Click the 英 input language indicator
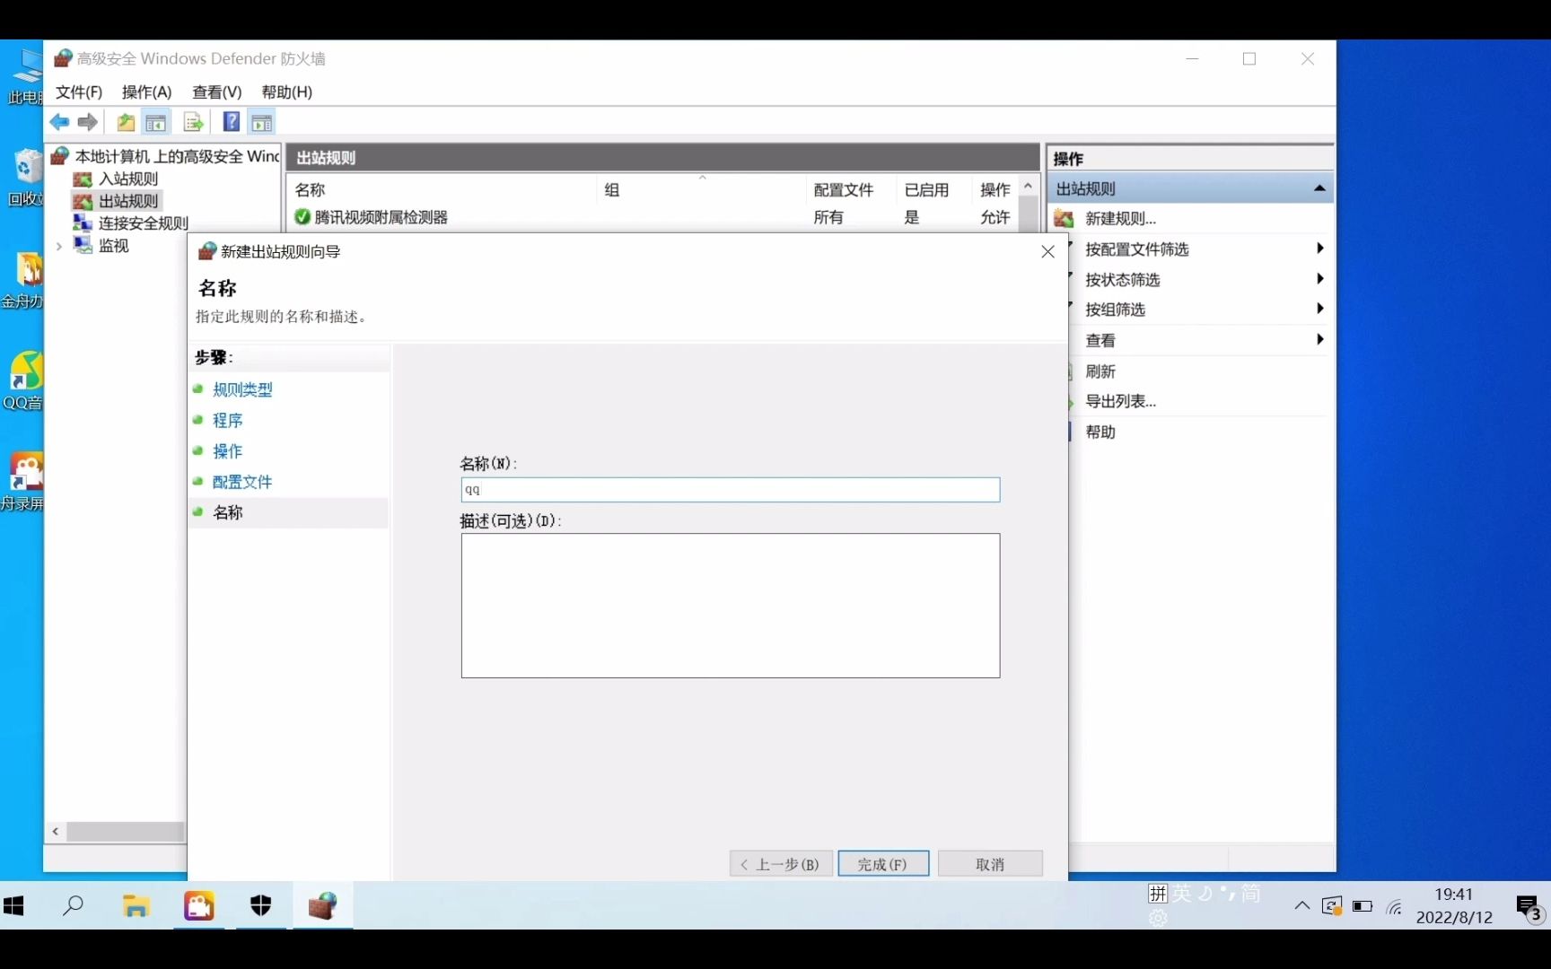Viewport: 1551px width, 969px height. [x=1181, y=894]
